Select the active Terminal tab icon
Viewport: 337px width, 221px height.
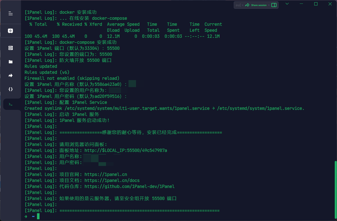[10, 104]
